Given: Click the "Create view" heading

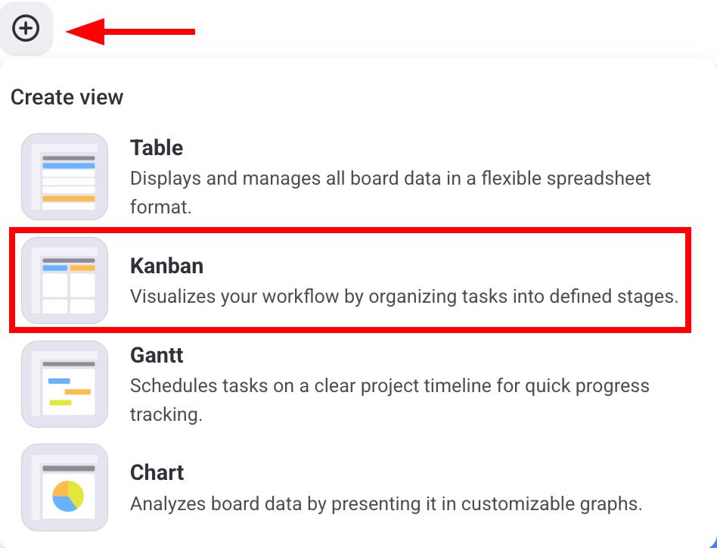Looking at the screenshot, I should [67, 97].
